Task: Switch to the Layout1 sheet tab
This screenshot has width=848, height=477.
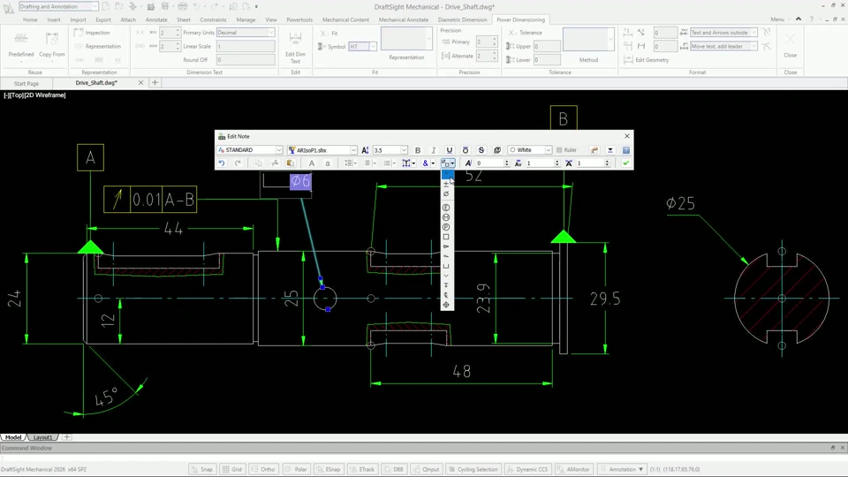Action: coord(43,437)
